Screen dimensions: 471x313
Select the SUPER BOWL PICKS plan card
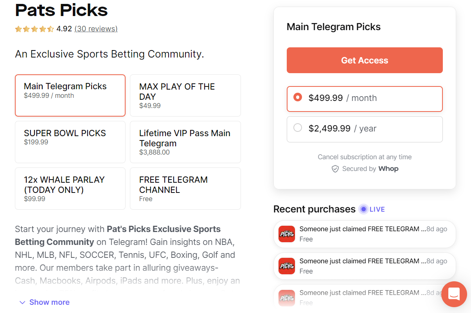click(70, 142)
